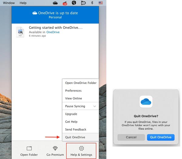Click the 'Personal' account label

pyautogui.click(x=55, y=17)
